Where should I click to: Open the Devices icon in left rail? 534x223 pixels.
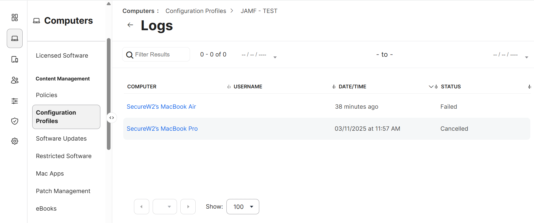[x=15, y=59]
